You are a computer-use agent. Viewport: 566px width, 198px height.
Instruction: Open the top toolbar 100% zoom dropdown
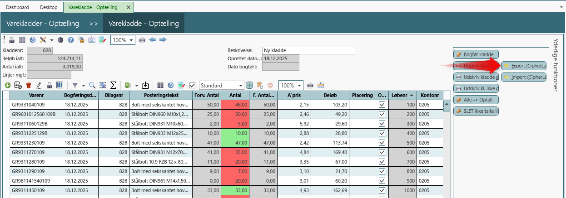click(x=132, y=40)
